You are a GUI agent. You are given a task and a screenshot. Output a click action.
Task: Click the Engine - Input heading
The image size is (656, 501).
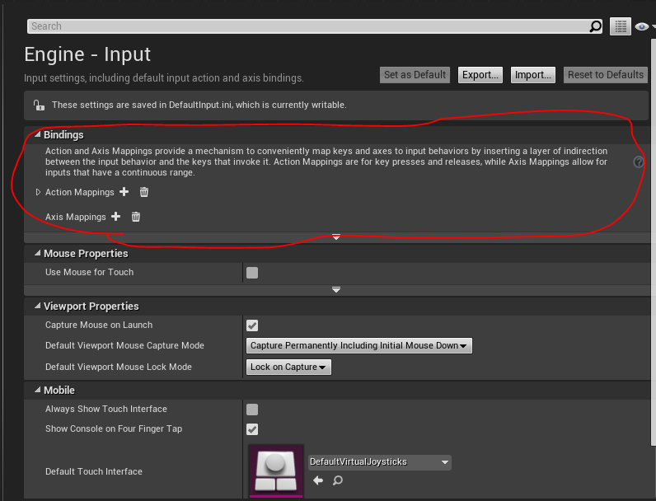(87, 54)
